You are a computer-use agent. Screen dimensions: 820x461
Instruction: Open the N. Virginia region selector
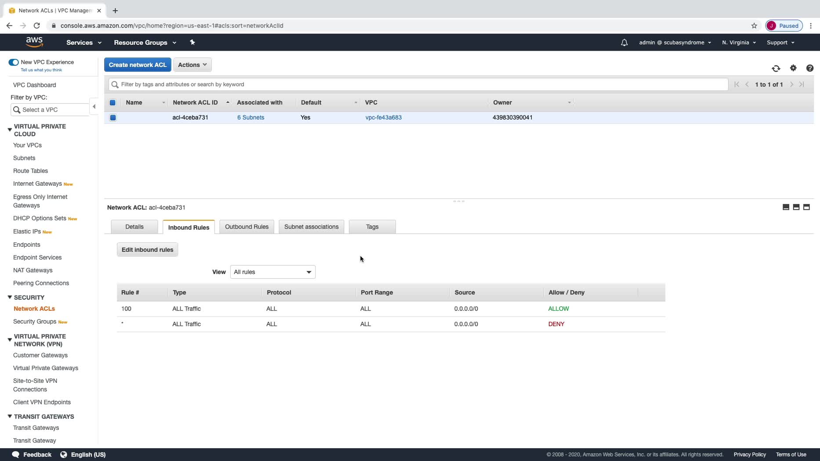[739, 43]
